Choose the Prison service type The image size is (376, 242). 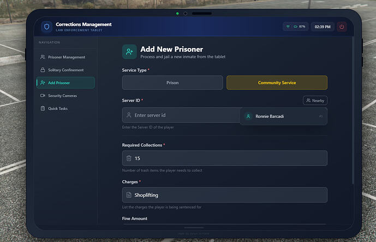click(172, 82)
